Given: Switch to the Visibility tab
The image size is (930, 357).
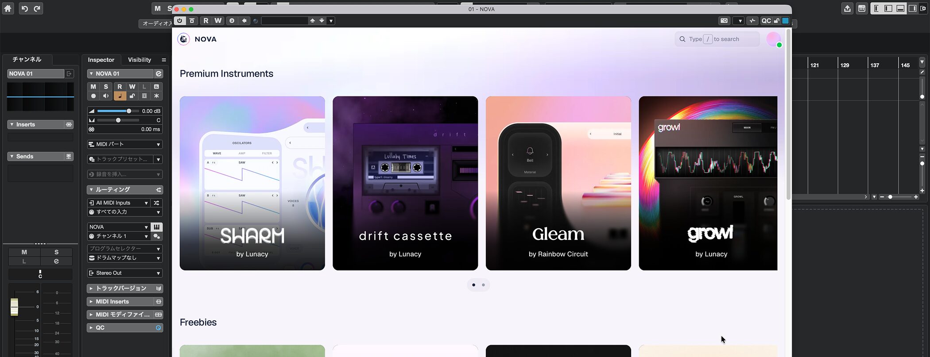Looking at the screenshot, I should click(x=139, y=60).
